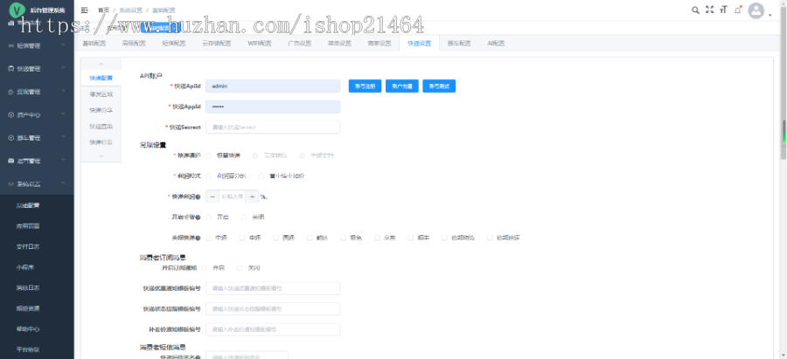Switch to 基础配置 tab
The width and height of the screenshot is (787, 359).
pos(94,44)
